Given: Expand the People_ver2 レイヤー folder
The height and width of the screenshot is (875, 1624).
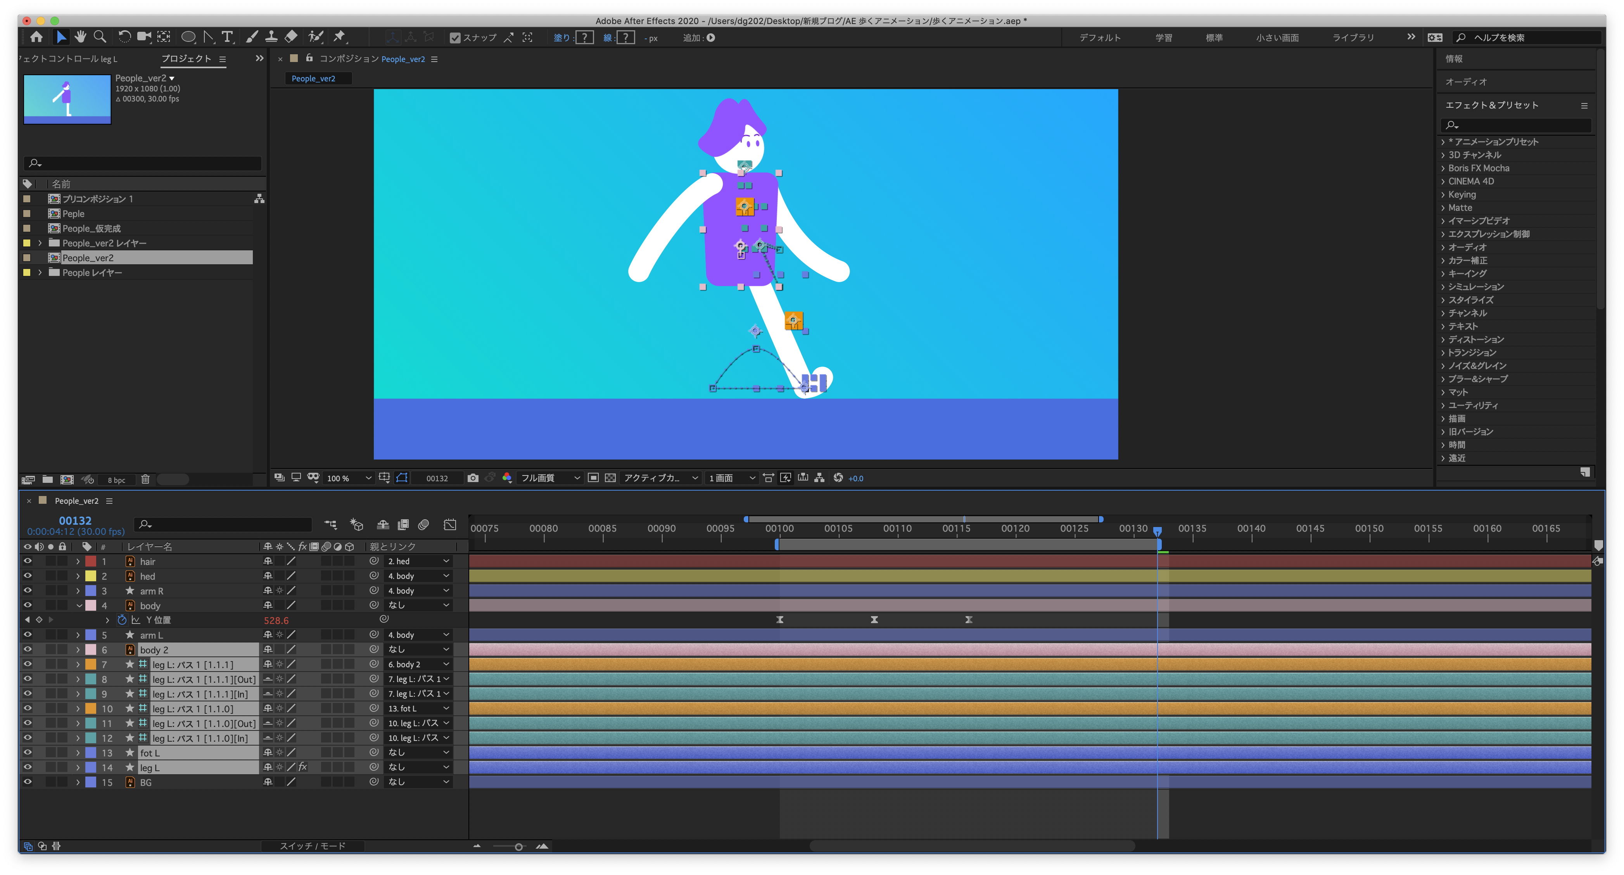Looking at the screenshot, I should coord(40,243).
